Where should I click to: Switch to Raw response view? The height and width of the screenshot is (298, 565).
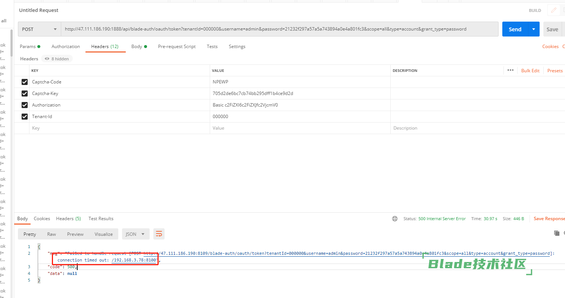point(51,234)
